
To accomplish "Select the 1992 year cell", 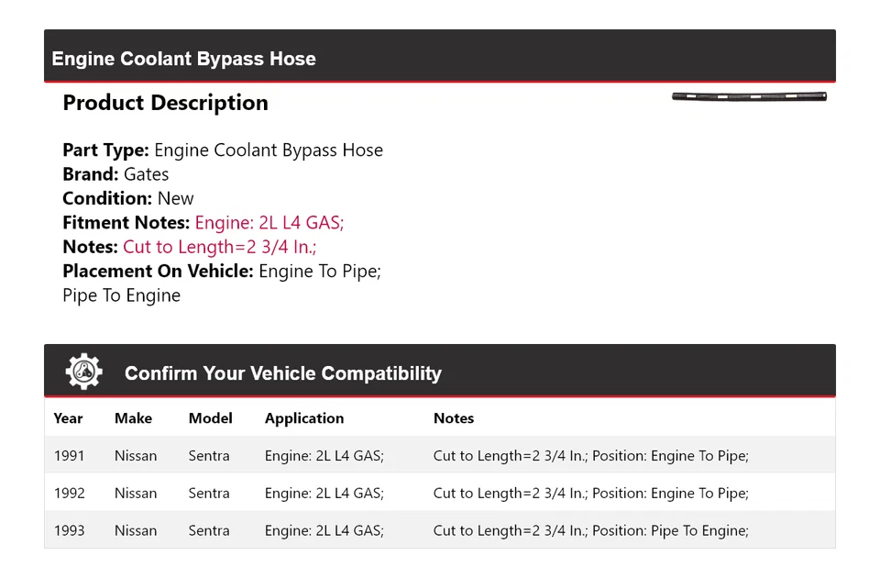I will 69,494.
